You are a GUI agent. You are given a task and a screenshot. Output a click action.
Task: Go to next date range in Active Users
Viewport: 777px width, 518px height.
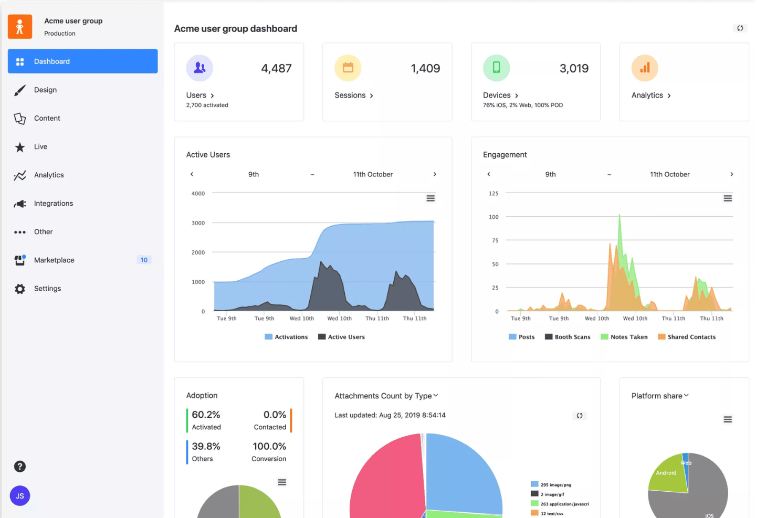435,174
